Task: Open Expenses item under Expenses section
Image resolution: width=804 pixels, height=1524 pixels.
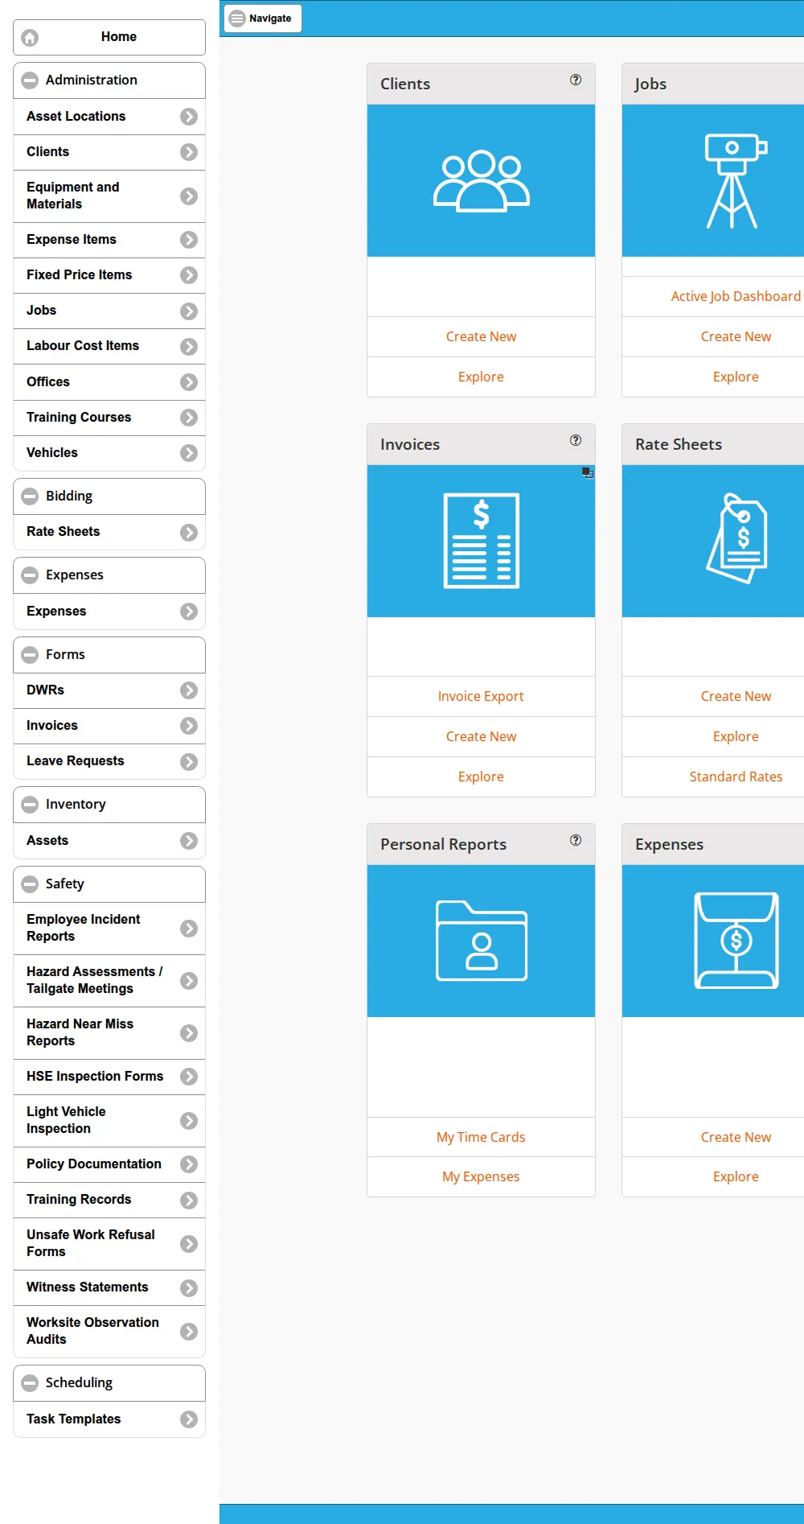Action: click(109, 612)
